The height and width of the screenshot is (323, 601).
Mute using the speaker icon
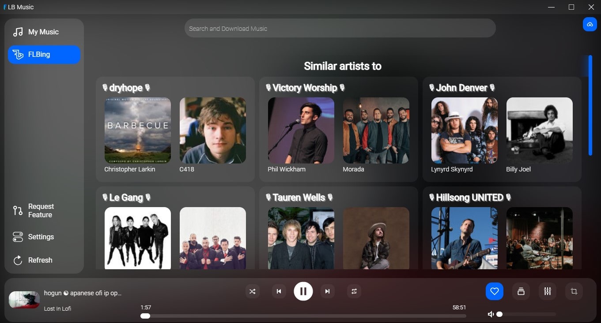[491, 314]
